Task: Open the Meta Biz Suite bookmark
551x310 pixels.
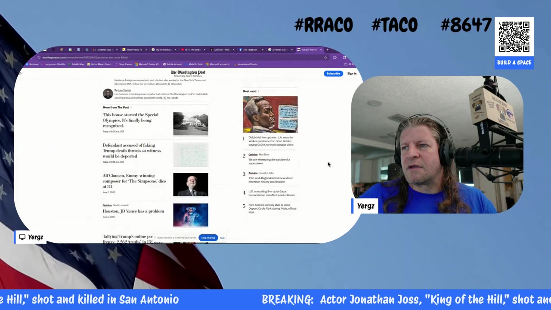Action: click(x=194, y=64)
